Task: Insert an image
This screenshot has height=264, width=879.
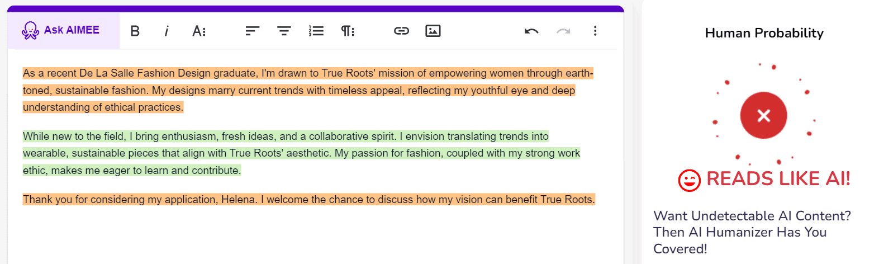Action: click(x=433, y=31)
